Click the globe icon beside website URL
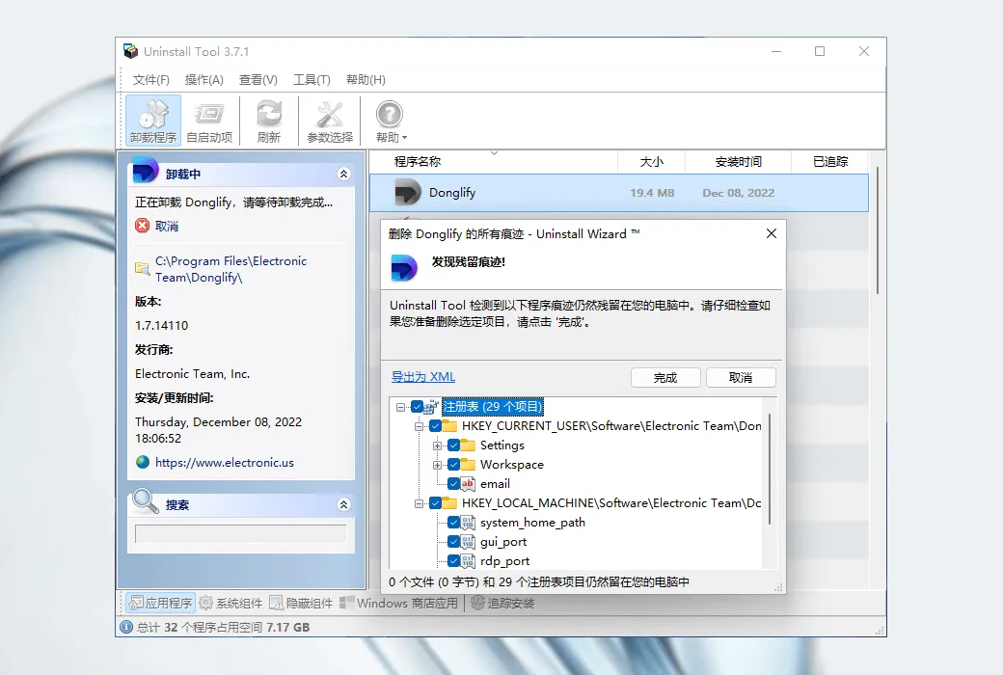This screenshot has height=675, width=1003. point(143,462)
